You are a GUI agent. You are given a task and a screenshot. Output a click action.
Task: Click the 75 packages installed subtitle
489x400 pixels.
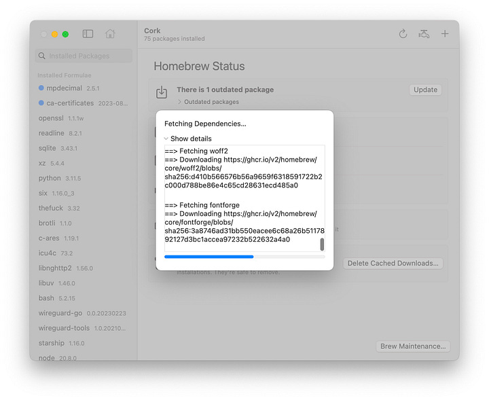coord(175,39)
